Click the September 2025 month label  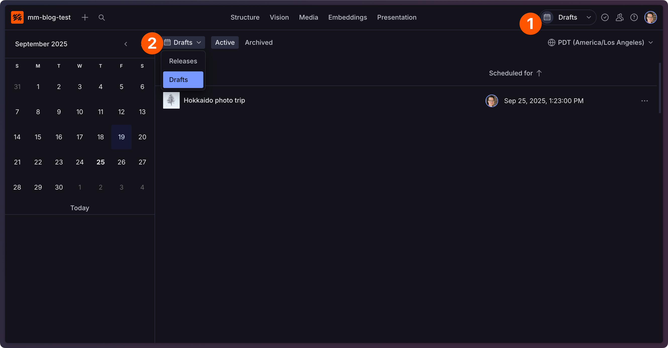pyautogui.click(x=41, y=44)
